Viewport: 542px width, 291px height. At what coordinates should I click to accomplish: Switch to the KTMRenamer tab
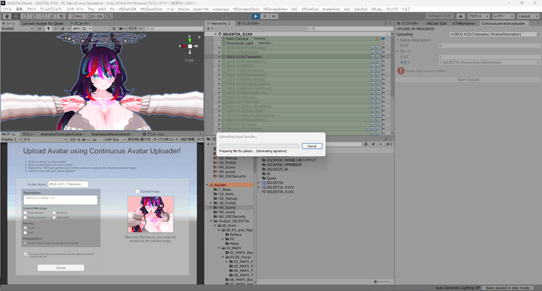(x=463, y=23)
